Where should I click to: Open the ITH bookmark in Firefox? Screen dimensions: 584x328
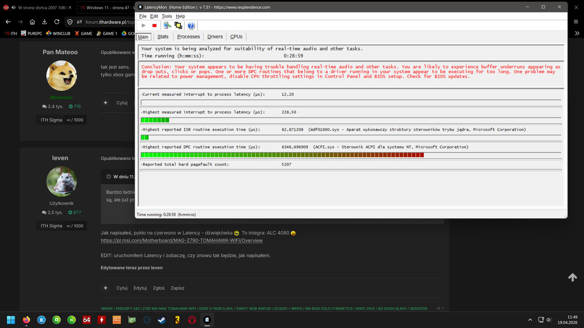tap(10, 33)
